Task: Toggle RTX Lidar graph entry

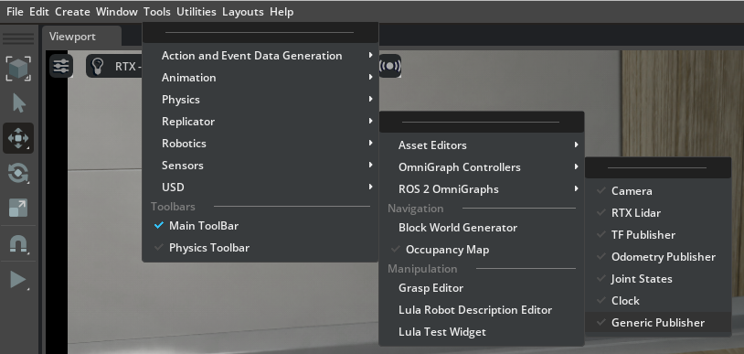Action: point(658,213)
